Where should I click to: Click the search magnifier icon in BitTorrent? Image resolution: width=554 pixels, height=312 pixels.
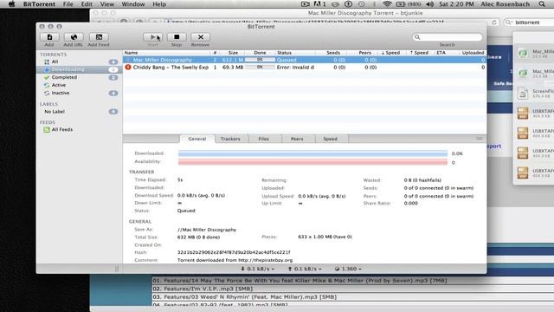(417, 37)
